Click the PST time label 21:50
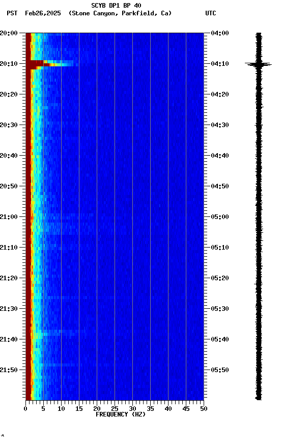The height and width of the screenshot is (441, 281). pyautogui.click(x=9, y=370)
